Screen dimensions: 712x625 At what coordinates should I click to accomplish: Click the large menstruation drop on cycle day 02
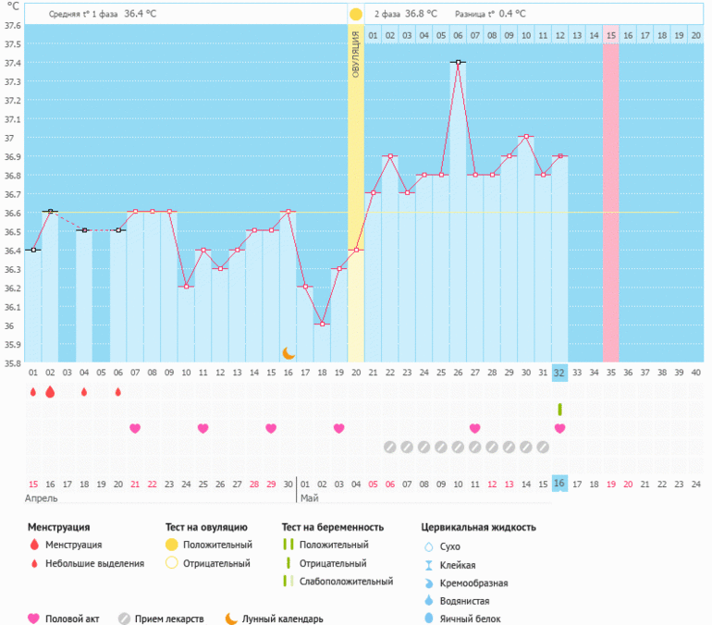pyautogui.click(x=50, y=392)
